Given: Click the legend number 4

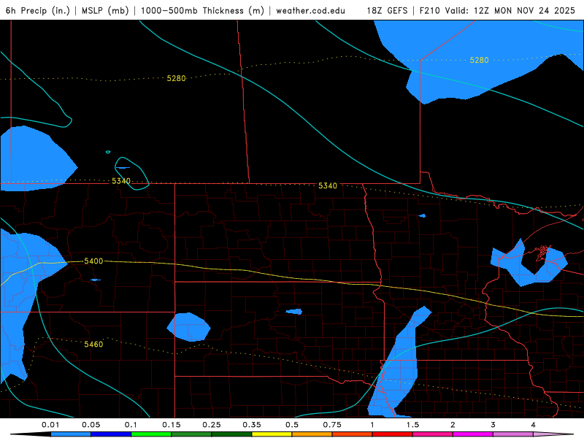Looking at the screenshot, I should point(534,425).
